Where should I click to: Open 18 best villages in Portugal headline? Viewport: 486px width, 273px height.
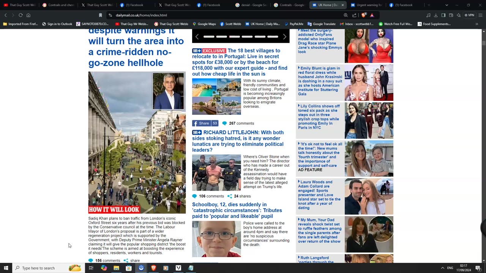[240, 62]
